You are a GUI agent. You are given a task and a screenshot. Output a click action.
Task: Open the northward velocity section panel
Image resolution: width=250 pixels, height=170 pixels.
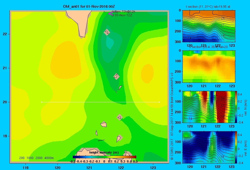coord(209,107)
